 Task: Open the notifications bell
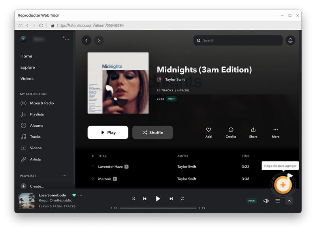pos(290,40)
